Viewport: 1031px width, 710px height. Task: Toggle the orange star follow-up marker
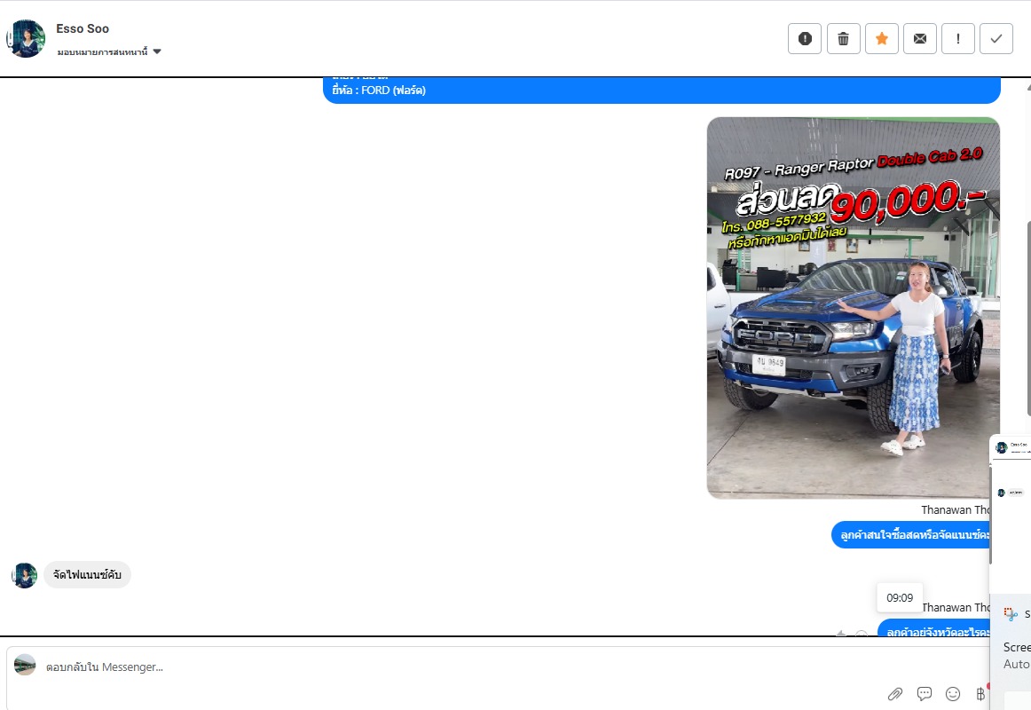tap(881, 39)
